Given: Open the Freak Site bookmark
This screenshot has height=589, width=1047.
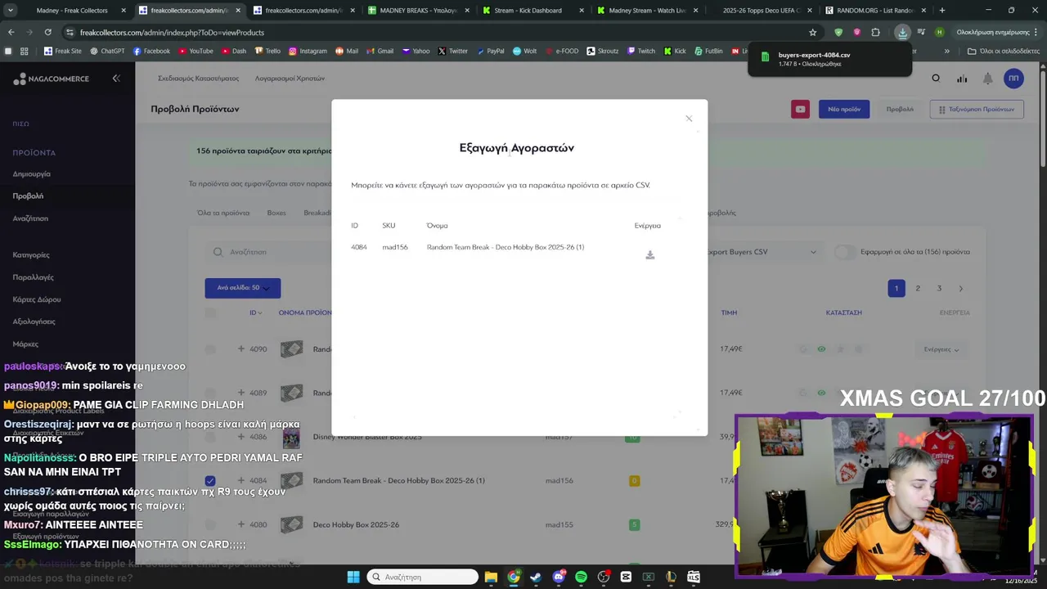Looking at the screenshot, I should (x=61, y=51).
